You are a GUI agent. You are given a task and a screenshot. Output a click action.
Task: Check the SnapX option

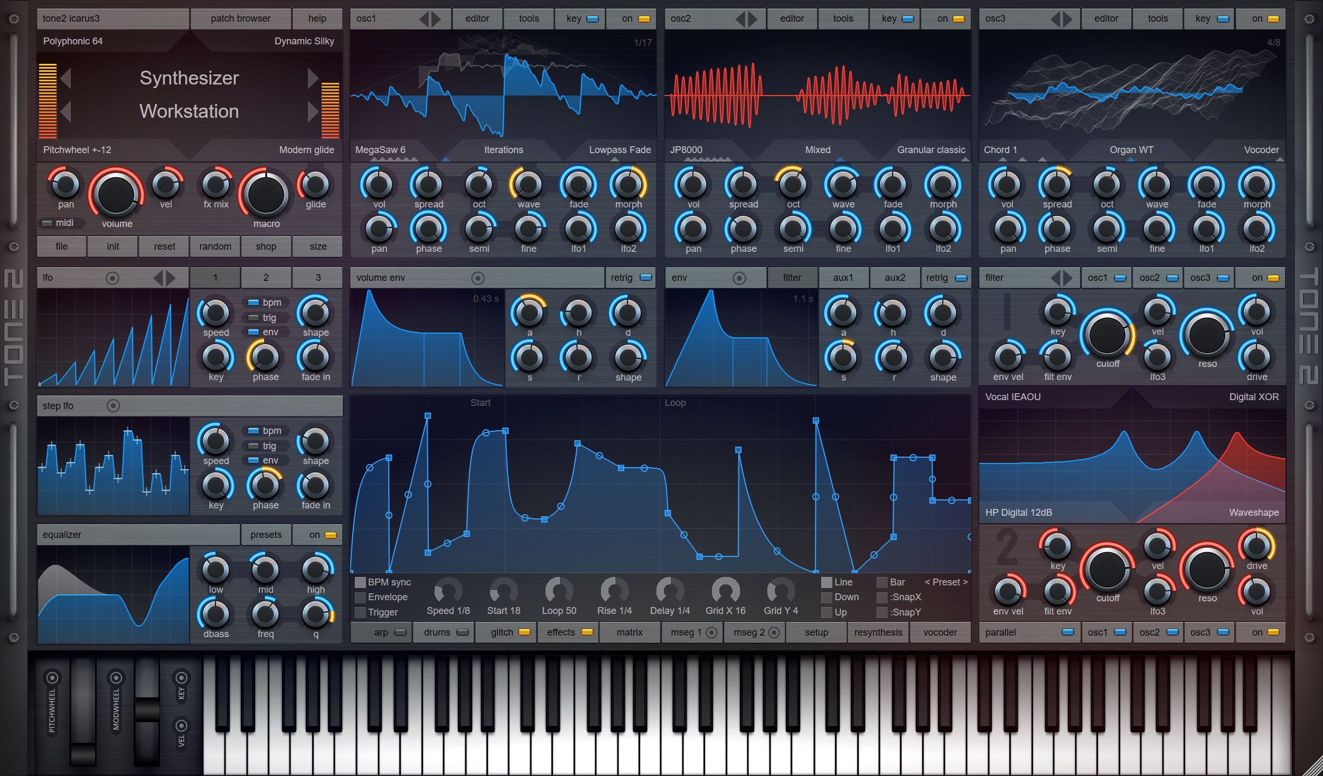pos(882,597)
